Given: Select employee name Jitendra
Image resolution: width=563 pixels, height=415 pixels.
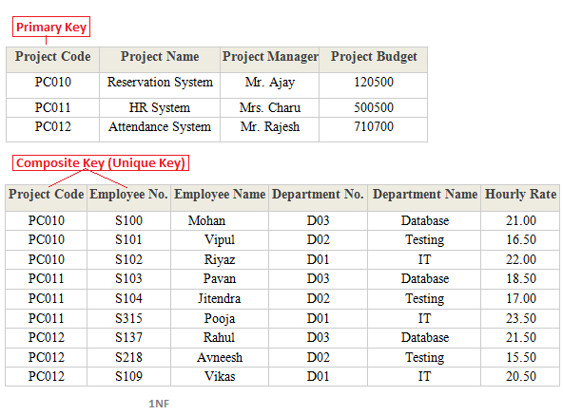Looking at the screenshot, I should (219, 298).
